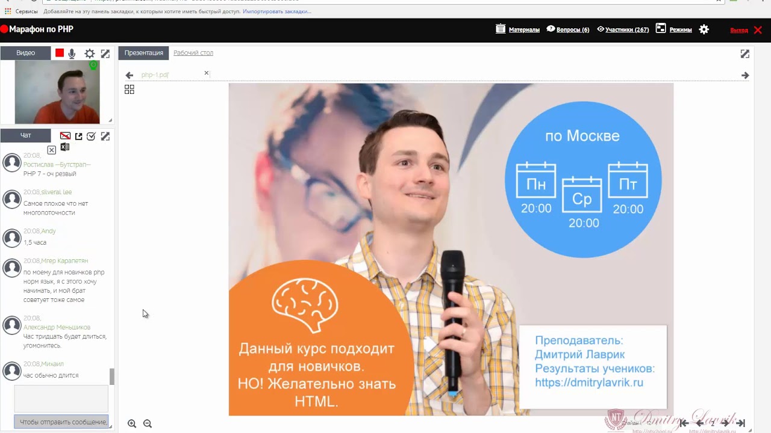Viewport: 771px width, 433px height.
Task: Click the chat message input box
Action: 61,399
